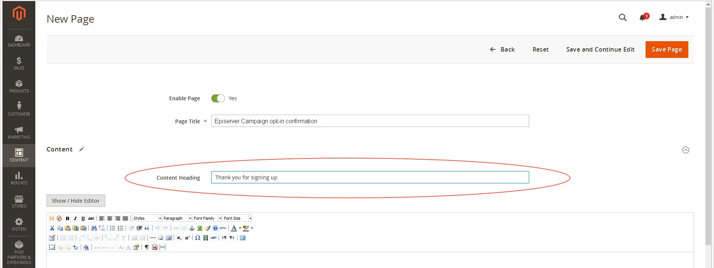The width and height of the screenshot is (714, 268).
Task: Insert anchor in editor
Action: [192, 228]
